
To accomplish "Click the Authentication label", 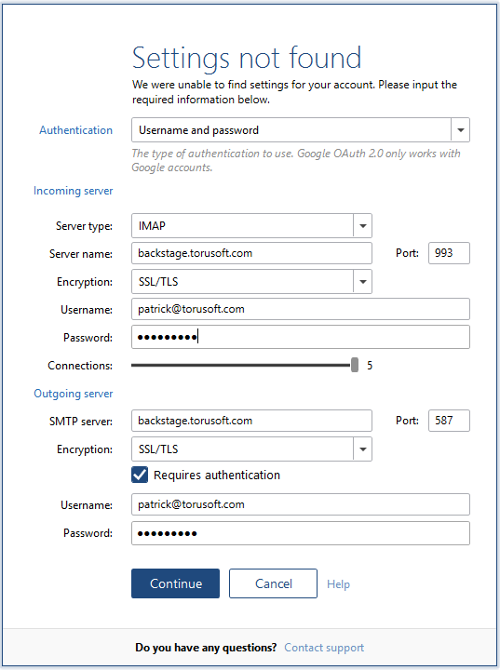I will pos(75,130).
